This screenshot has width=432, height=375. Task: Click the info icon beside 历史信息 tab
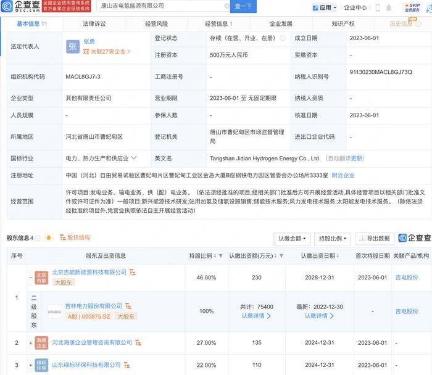coord(418,24)
